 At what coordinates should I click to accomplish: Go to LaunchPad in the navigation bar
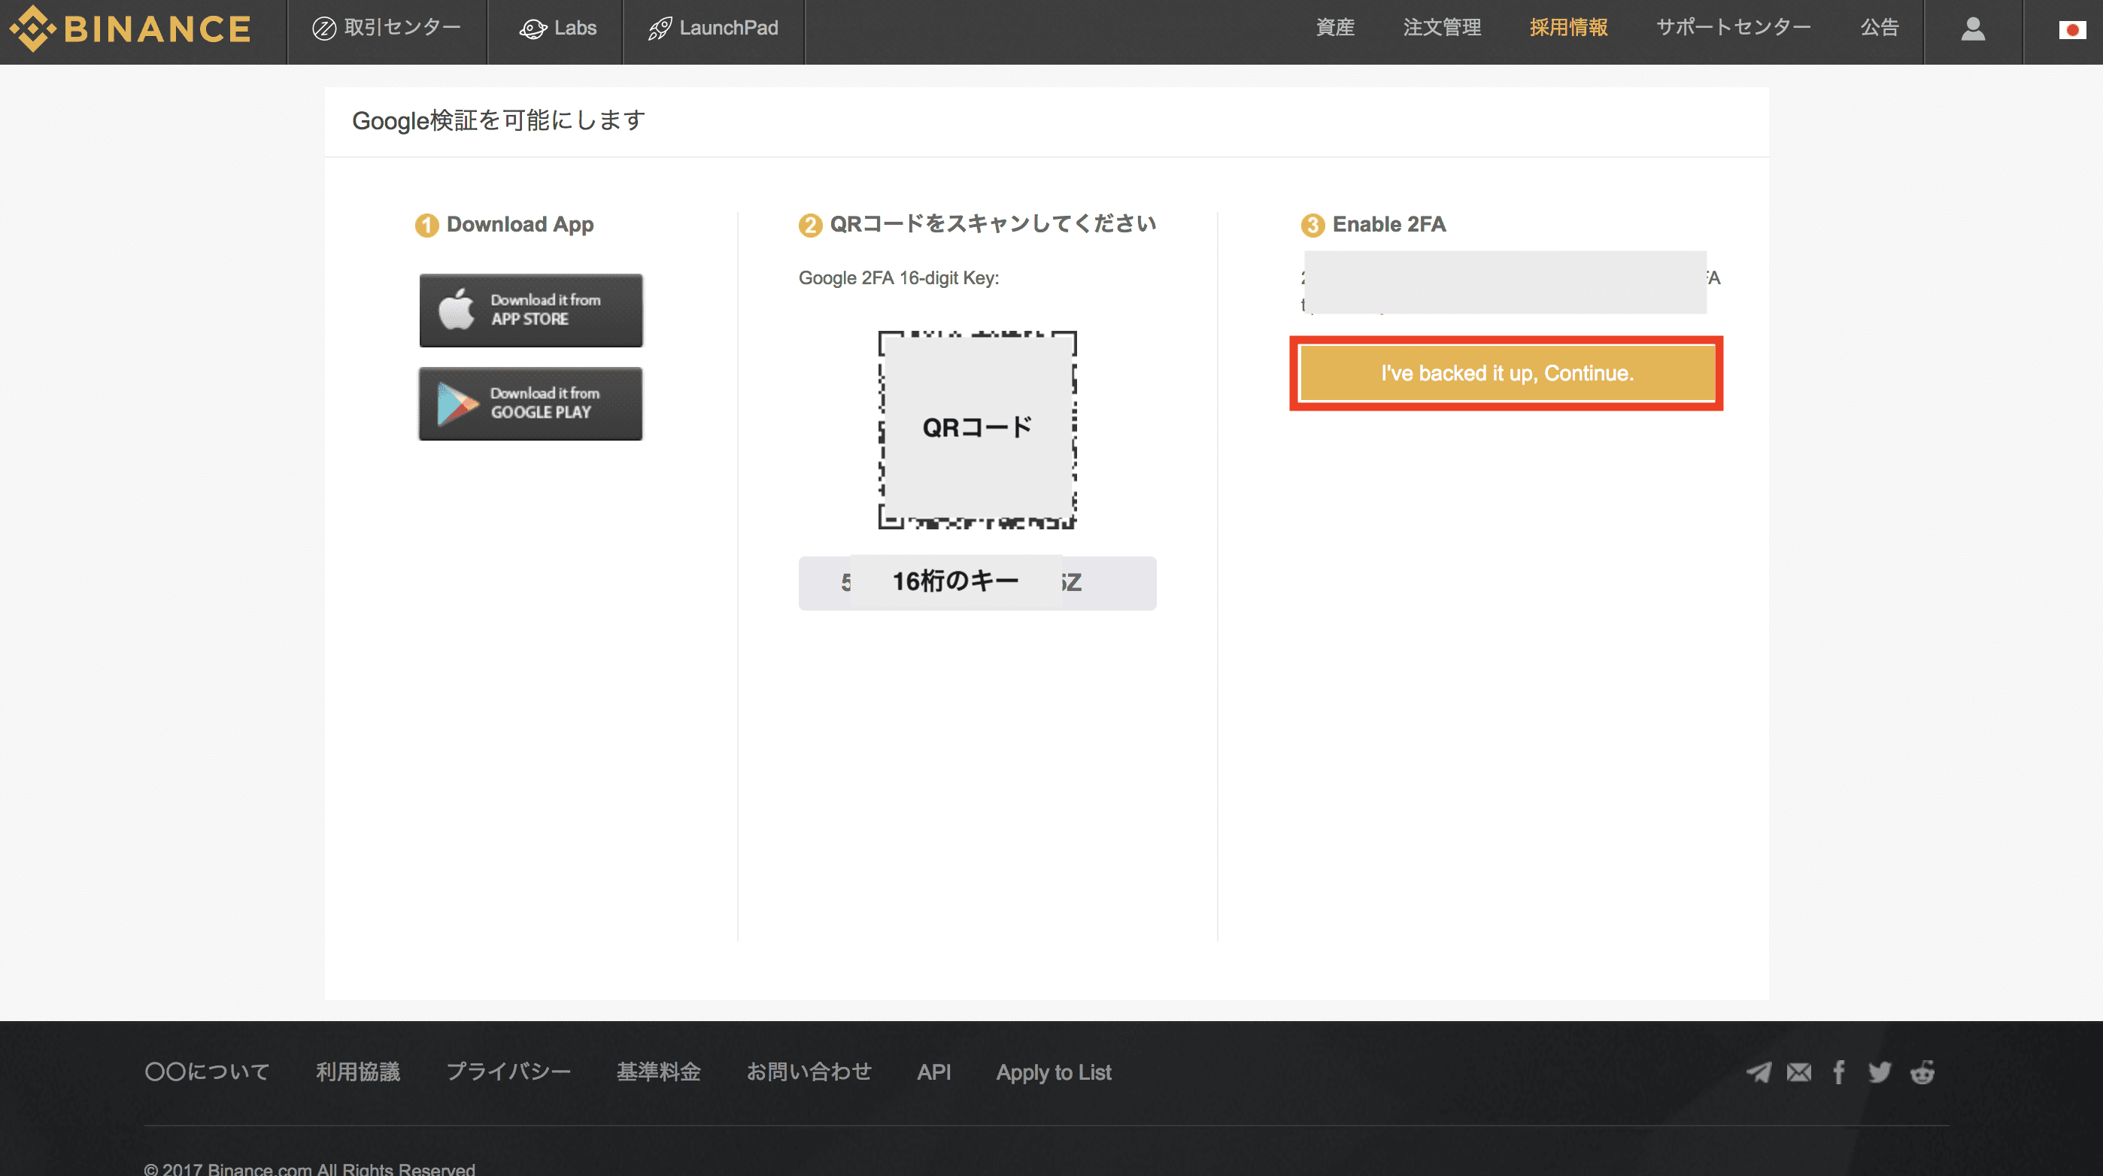713,29
